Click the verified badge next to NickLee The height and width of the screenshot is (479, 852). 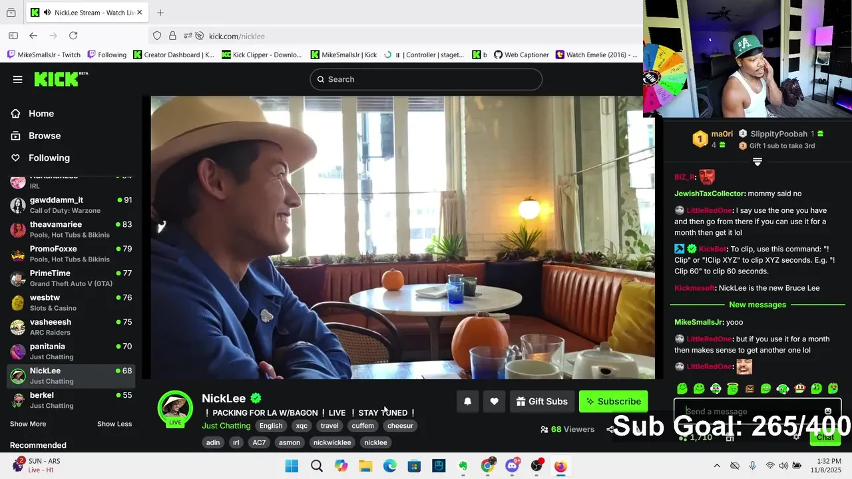(256, 398)
